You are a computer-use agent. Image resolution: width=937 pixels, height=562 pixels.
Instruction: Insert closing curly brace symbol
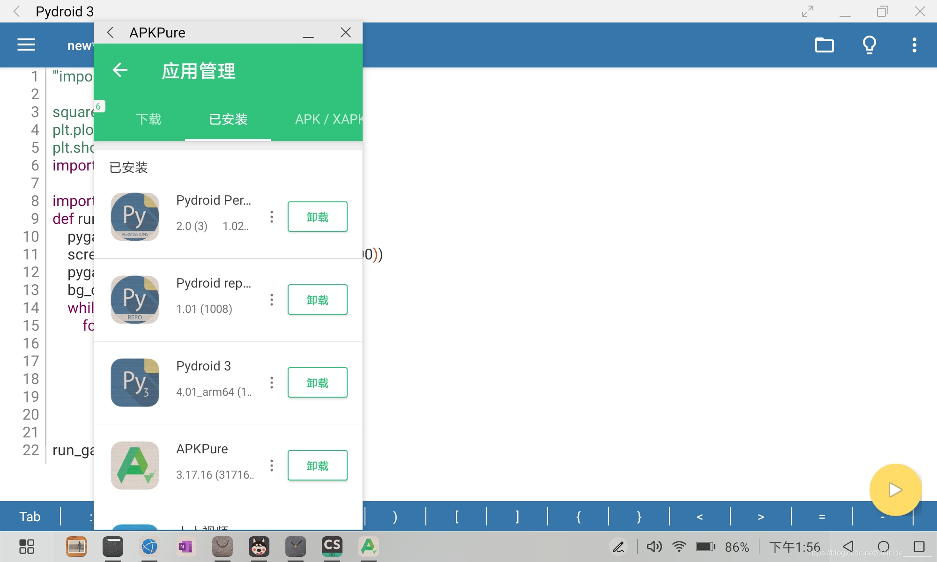639,517
